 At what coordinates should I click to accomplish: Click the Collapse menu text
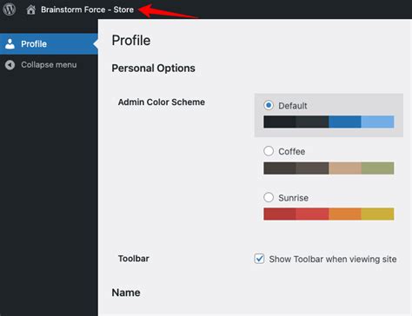49,65
